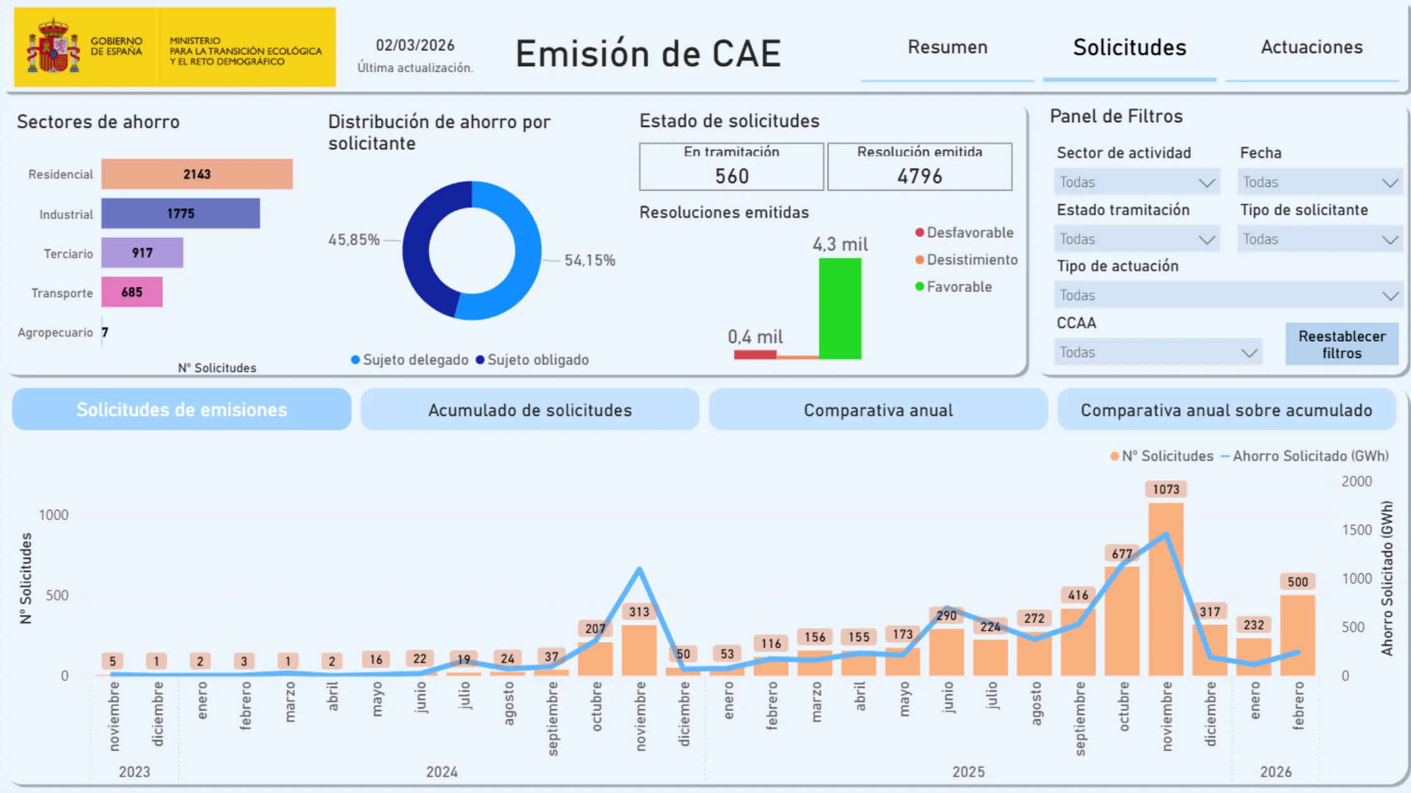Switch to the Resumen tab

[947, 48]
